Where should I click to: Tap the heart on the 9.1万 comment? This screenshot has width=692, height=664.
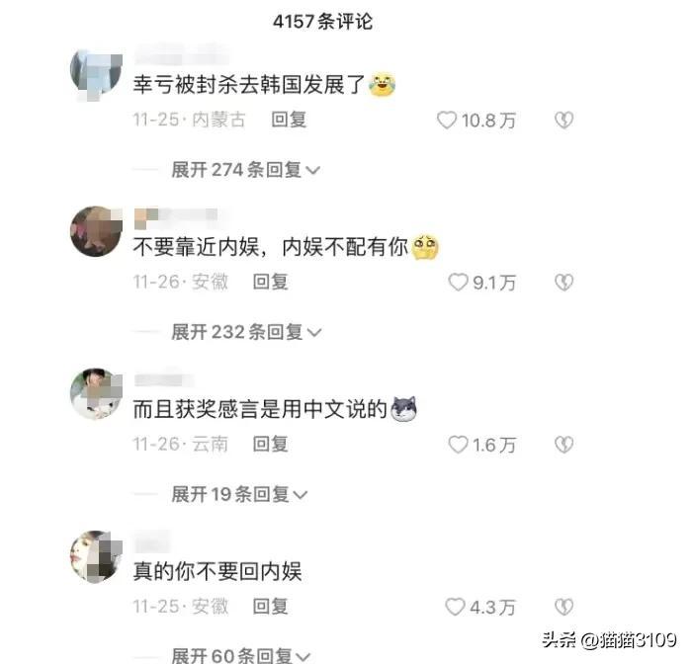(x=458, y=282)
